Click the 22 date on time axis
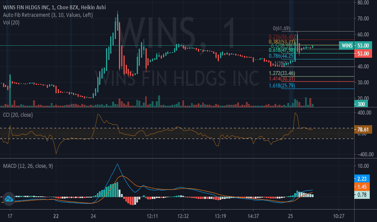 pos(56,216)
